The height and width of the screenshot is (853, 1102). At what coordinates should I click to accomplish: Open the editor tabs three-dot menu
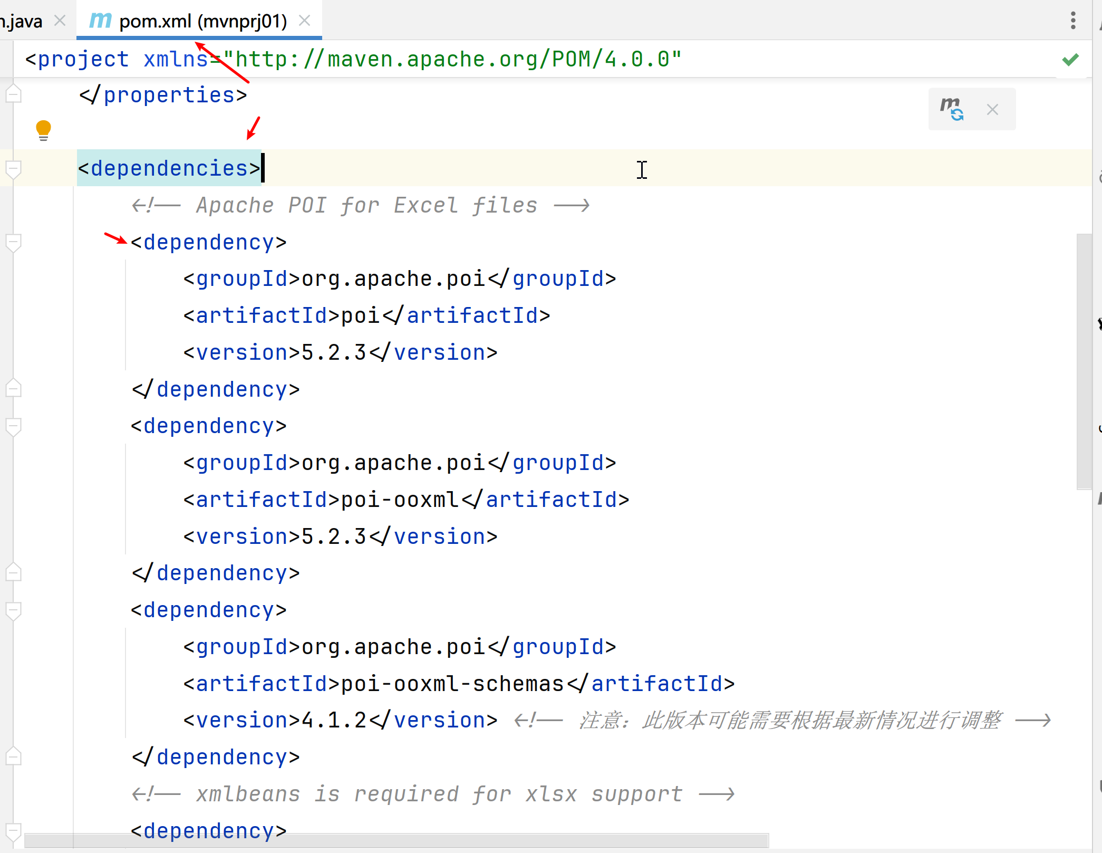(x=1072, y=21)
